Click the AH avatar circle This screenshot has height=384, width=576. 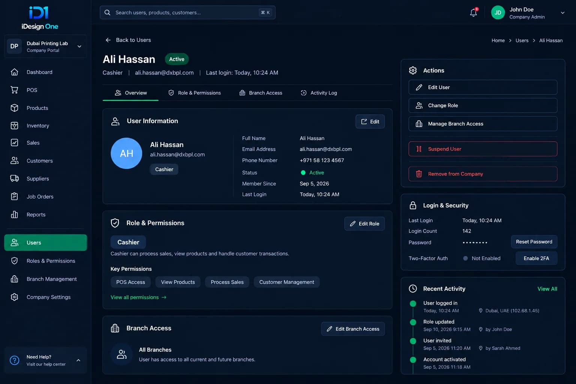click(126, 153)
